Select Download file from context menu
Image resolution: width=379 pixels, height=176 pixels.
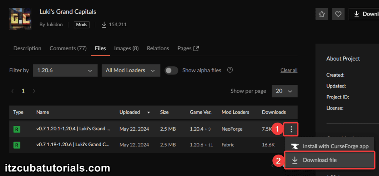(x=319, y=160)
